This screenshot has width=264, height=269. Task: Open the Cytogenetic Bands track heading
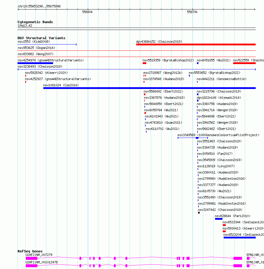tap(35, 22)
